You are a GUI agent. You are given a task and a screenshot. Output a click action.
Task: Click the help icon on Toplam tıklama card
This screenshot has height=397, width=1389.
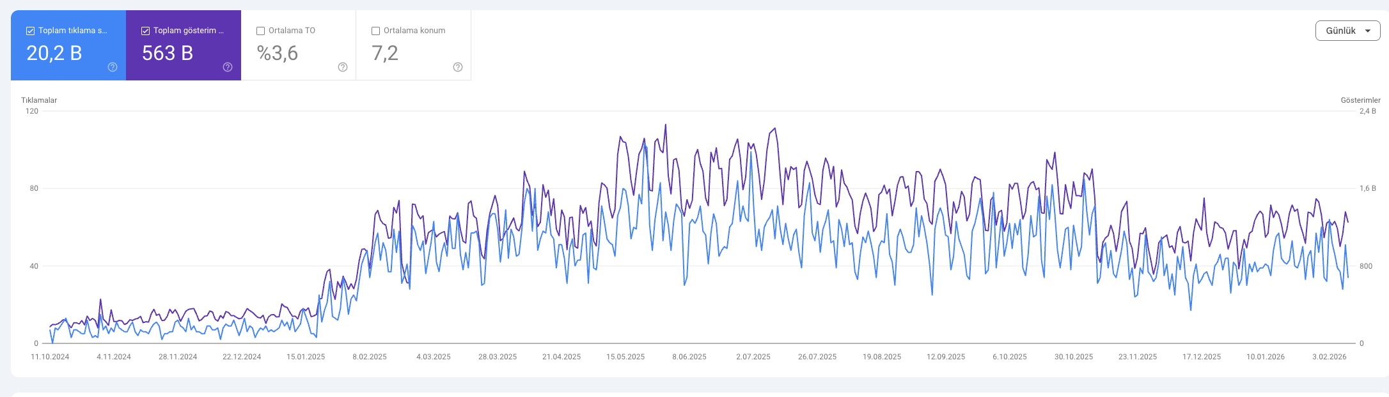tap(113, 67)
